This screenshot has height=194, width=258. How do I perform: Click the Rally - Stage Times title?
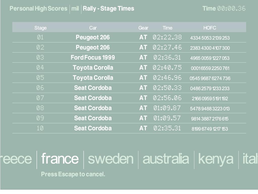click(x=109, y=9)
